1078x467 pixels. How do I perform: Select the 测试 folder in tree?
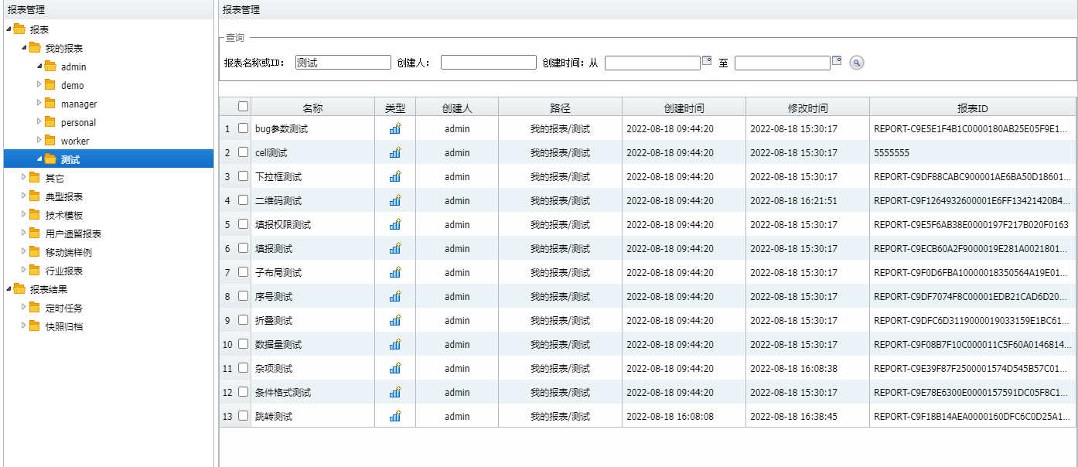[70, 159]
